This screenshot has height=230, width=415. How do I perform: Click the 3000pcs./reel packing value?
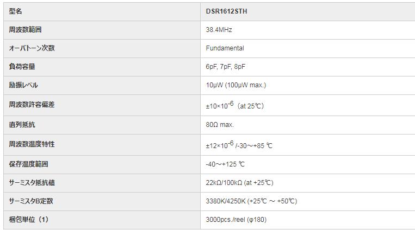[236, 220]
